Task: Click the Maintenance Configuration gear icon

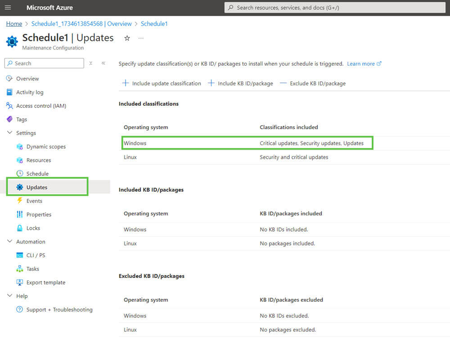Action: 12,41
